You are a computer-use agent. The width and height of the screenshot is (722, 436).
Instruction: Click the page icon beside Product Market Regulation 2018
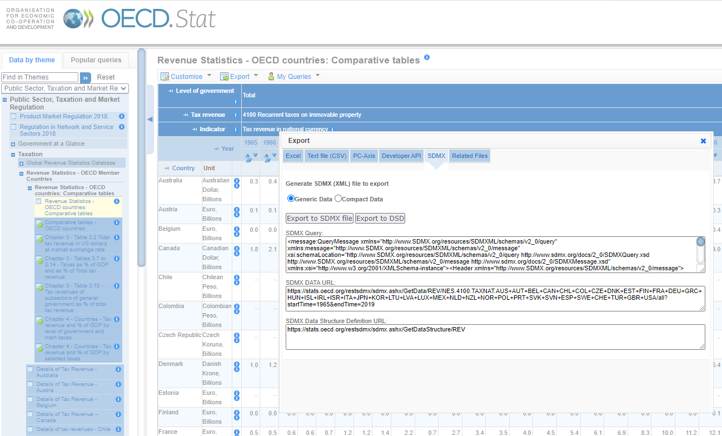[13, 116]
